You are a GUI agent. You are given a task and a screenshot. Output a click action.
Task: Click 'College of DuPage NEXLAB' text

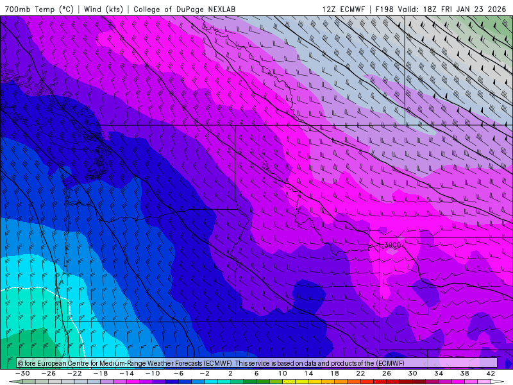[x=184, y=9]
